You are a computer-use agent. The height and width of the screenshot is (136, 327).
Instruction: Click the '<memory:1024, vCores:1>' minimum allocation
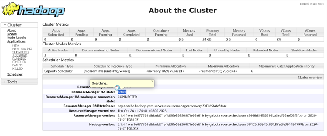coord(165,71)
